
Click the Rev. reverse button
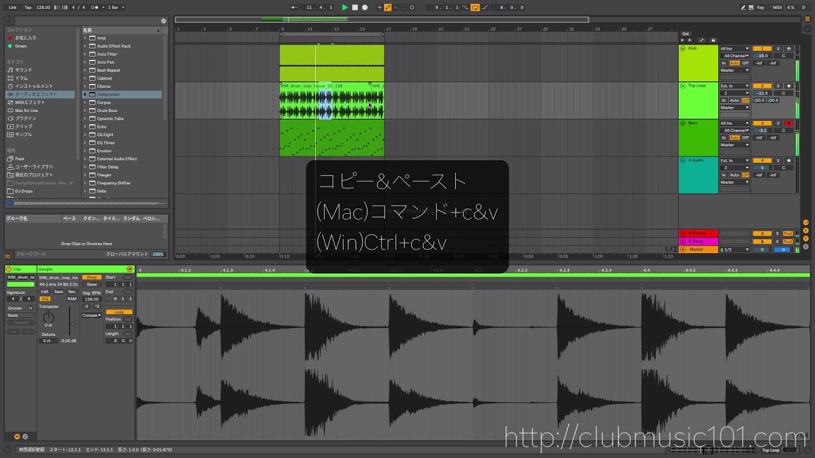point(72,292)
